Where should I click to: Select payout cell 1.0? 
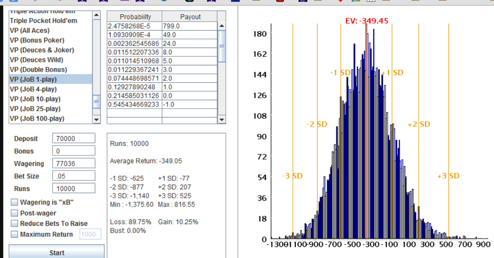[190, 87]
